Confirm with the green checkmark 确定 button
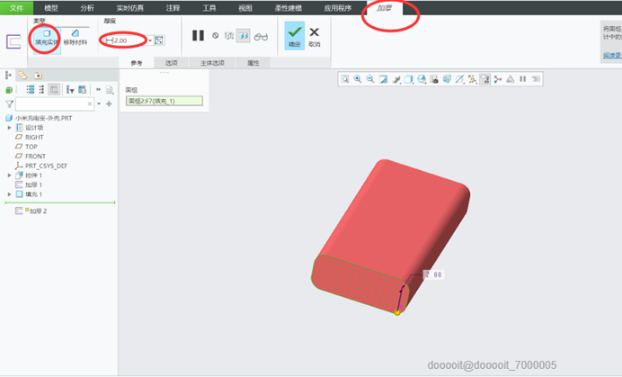This screenshot has width=622, height=377. tap(295, 36)
